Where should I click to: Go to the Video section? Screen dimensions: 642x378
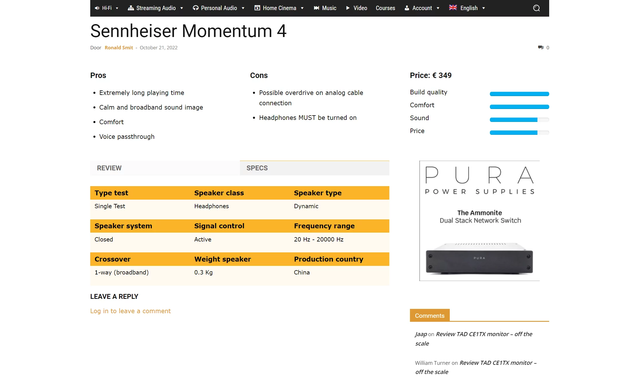click(x=360, y=8)
